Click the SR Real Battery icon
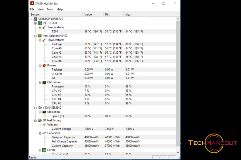 [40, 120]
